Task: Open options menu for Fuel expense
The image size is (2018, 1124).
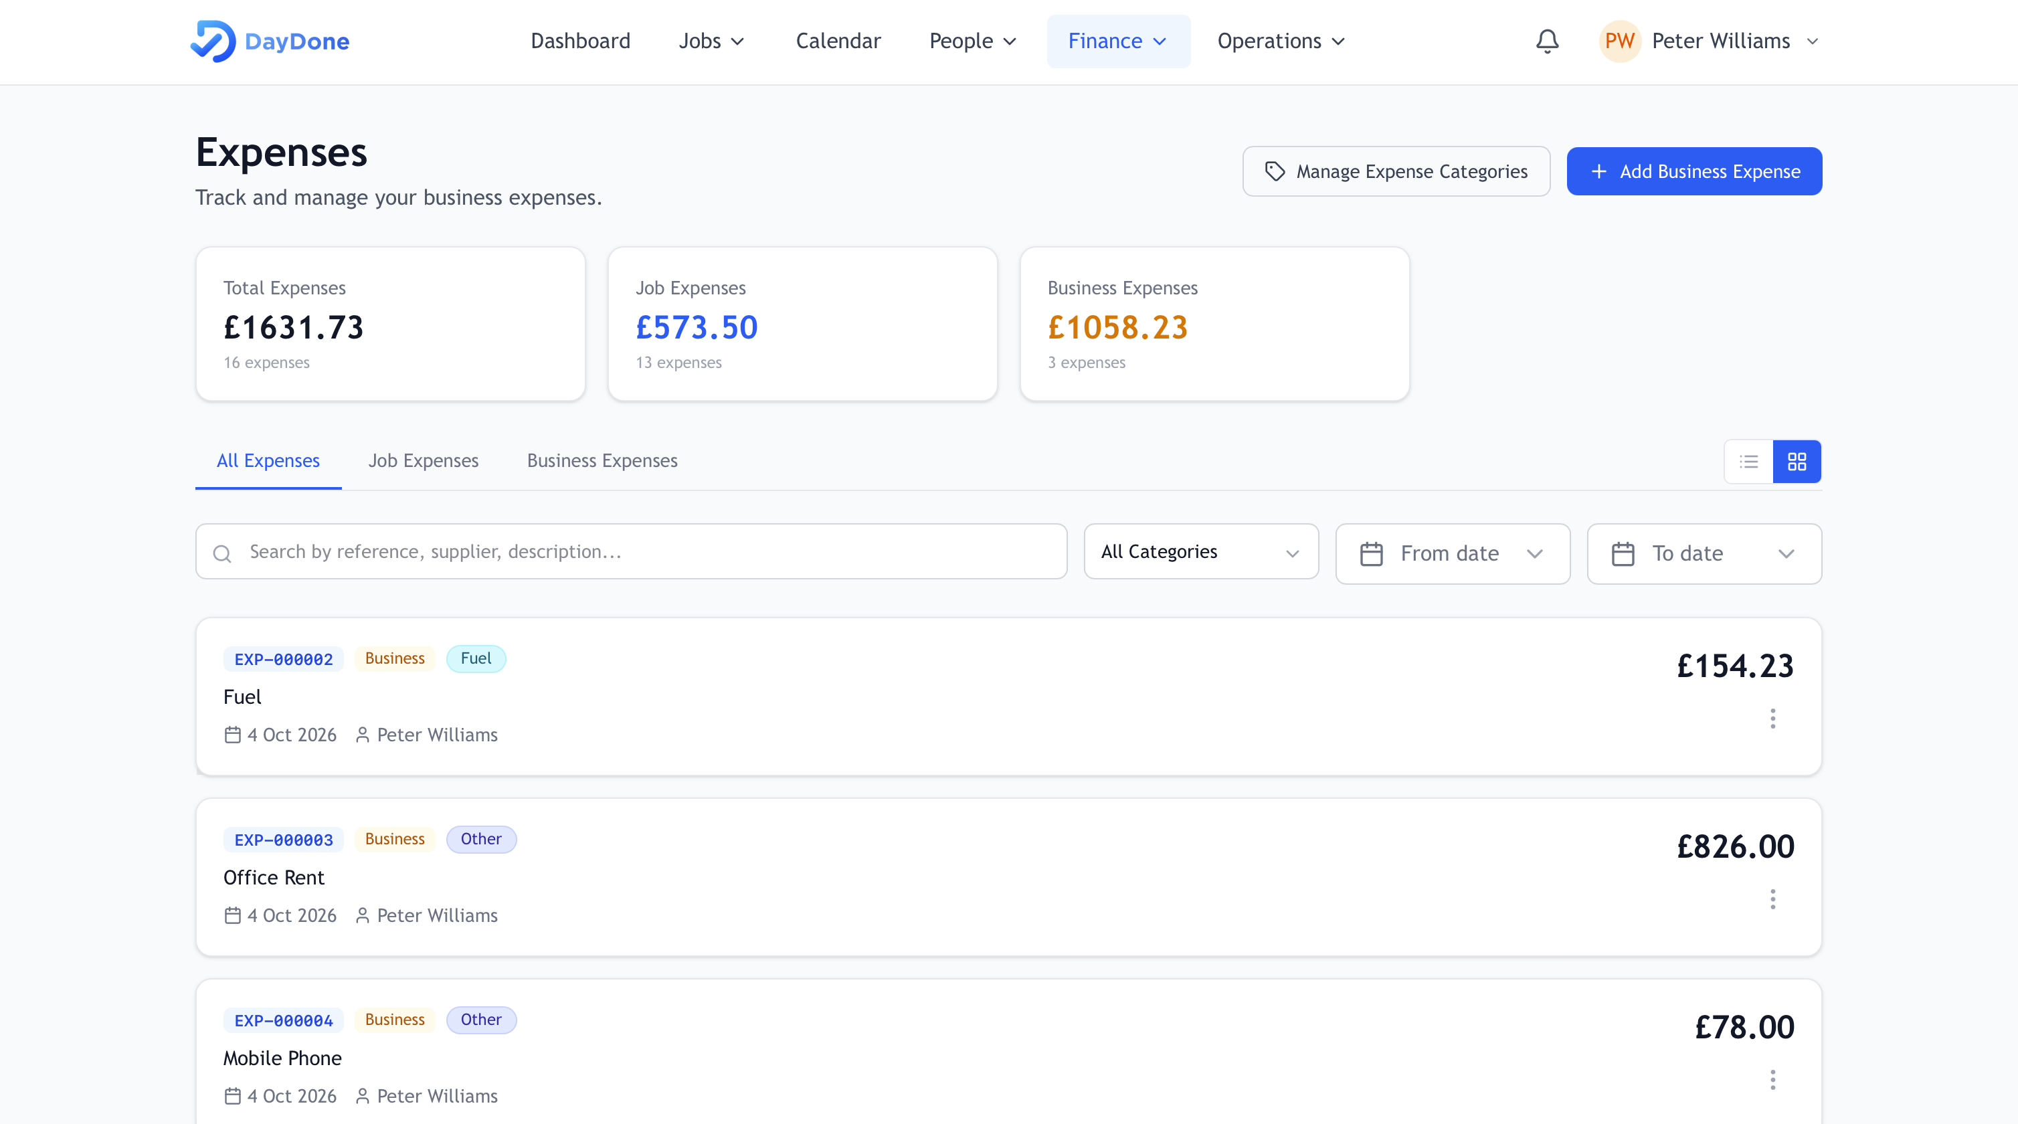Action: (x=1773, y=719)
